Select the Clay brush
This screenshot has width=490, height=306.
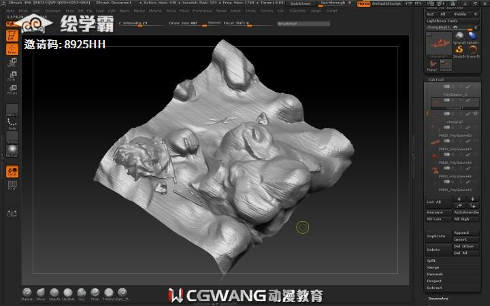point(82,294)
